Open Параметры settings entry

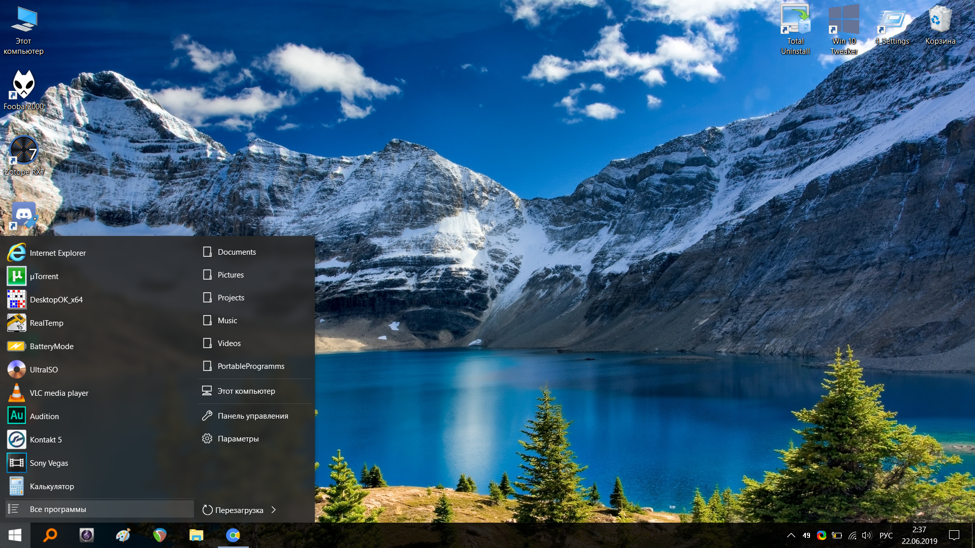(x=238, y=438)
